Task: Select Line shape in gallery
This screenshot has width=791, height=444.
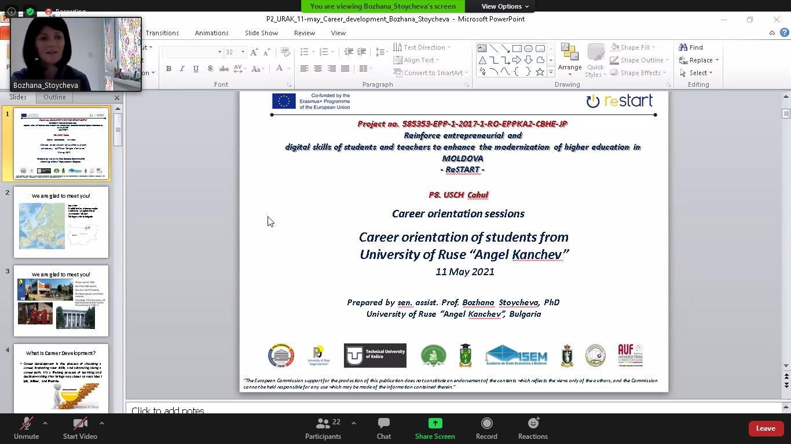Action: (x=493, y=49)
